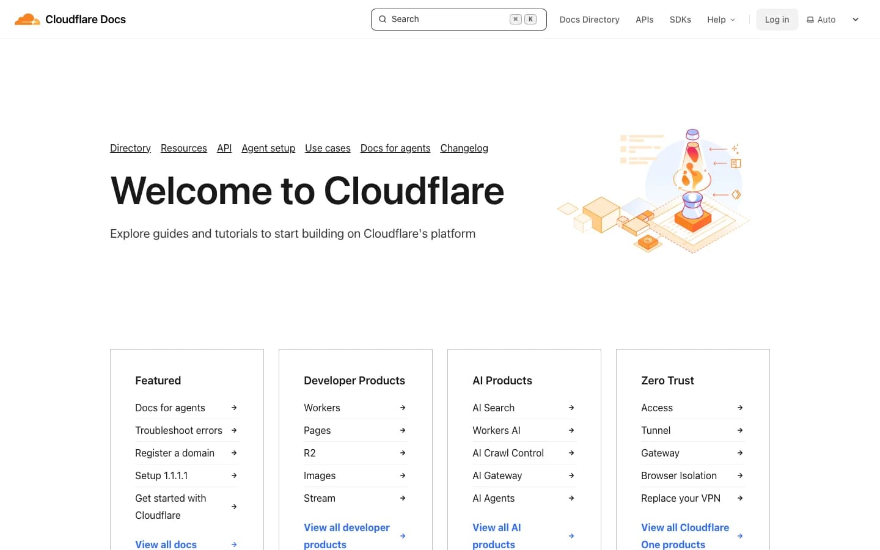Image resolution: width=880 pixels, height=550 pixels.
Task: Open SDKs in the top navigation
Action: pyautogui.click(x=680, y=20)
